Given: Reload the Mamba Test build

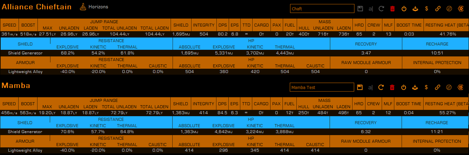Looking at the screenshot, I should coord(381,87).
